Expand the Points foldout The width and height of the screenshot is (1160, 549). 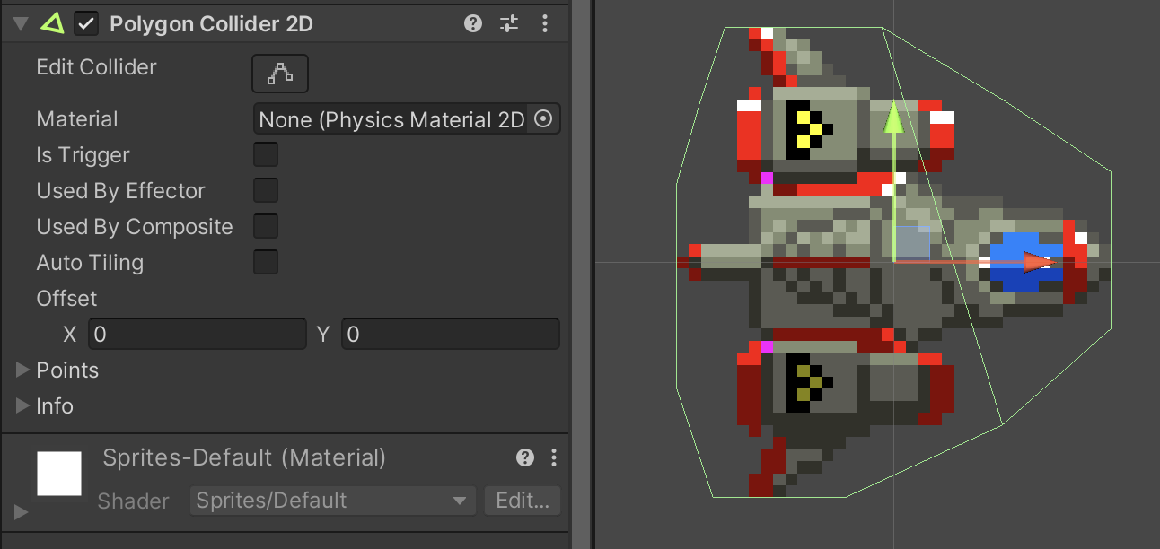pos(23,370)
